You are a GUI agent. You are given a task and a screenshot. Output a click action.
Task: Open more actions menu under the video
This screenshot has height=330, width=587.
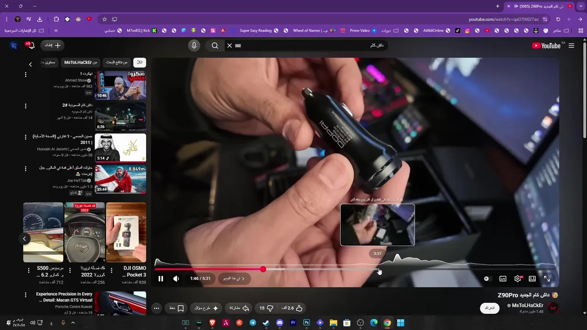click(156, 308)
